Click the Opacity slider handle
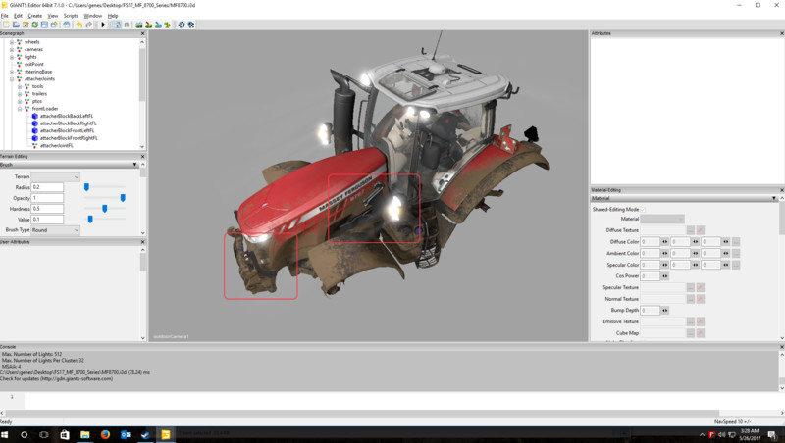785x443 pixels. 123,198
